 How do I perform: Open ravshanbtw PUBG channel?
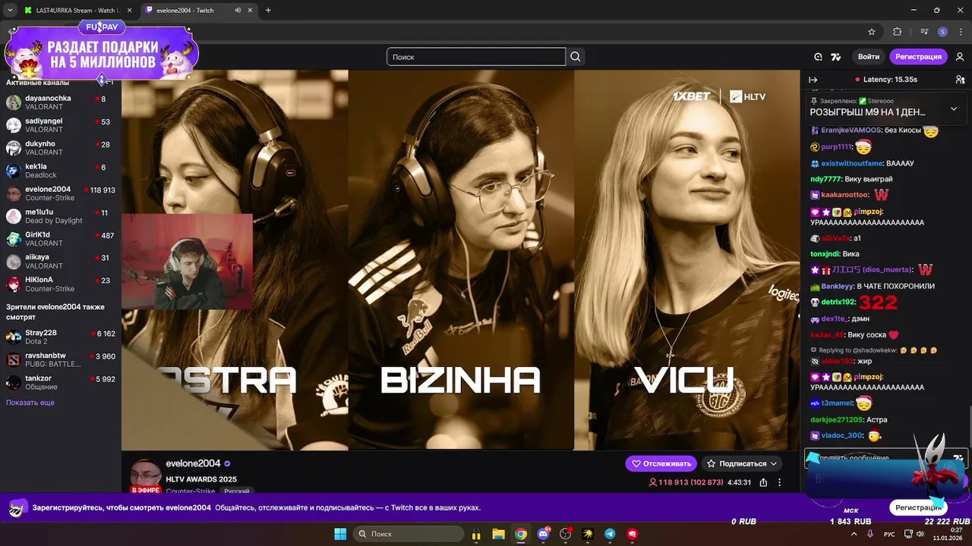point(61,359)
